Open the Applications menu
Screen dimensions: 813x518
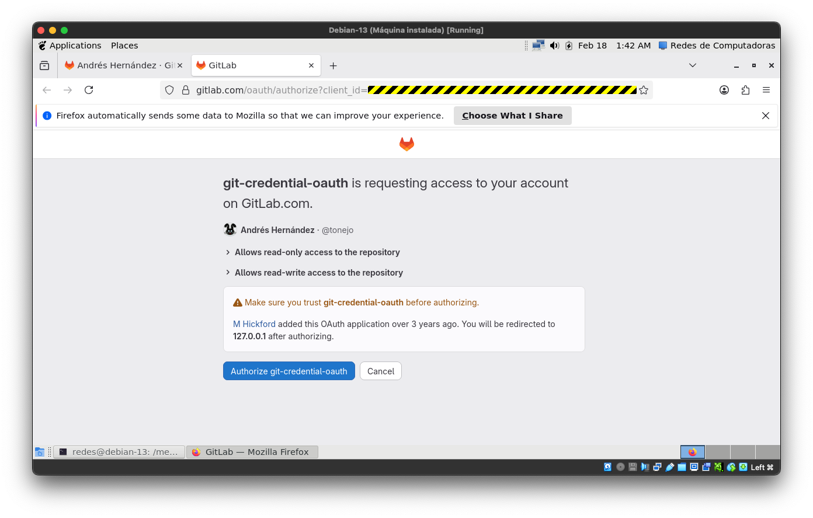point(70,46)
